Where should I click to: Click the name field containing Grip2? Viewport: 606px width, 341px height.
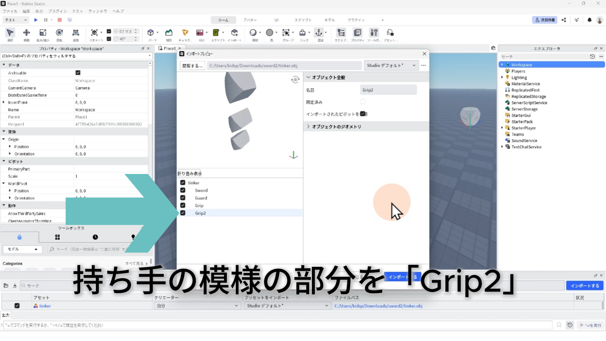point(388,90)
